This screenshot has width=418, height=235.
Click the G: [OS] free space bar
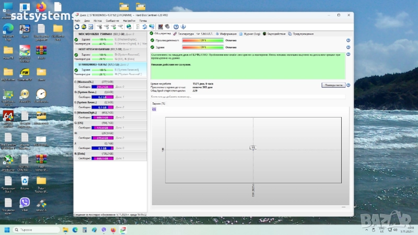102,127
